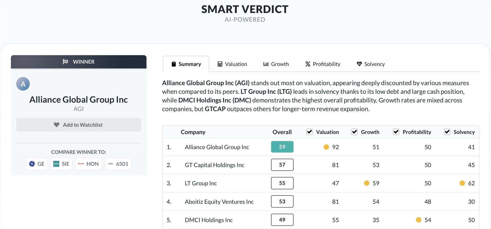This screenshot has height=229, width=491.
Task: Click the sun badge next to valuation score 92
Action: coord(326,147)
